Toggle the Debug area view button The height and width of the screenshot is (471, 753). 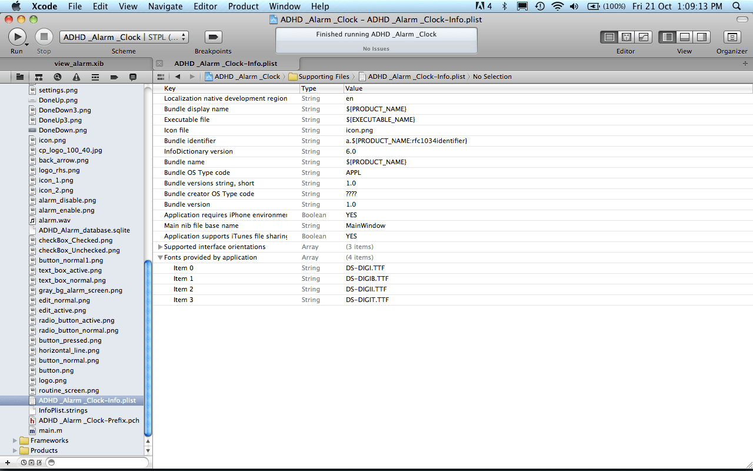click(685, 37)
